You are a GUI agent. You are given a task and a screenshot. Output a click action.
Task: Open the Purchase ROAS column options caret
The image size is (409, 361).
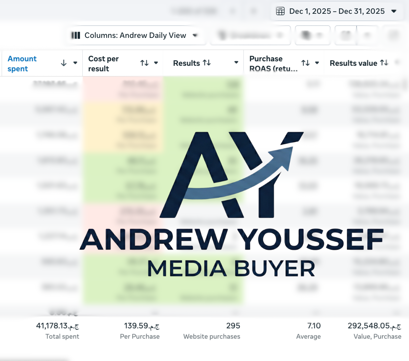317,63
